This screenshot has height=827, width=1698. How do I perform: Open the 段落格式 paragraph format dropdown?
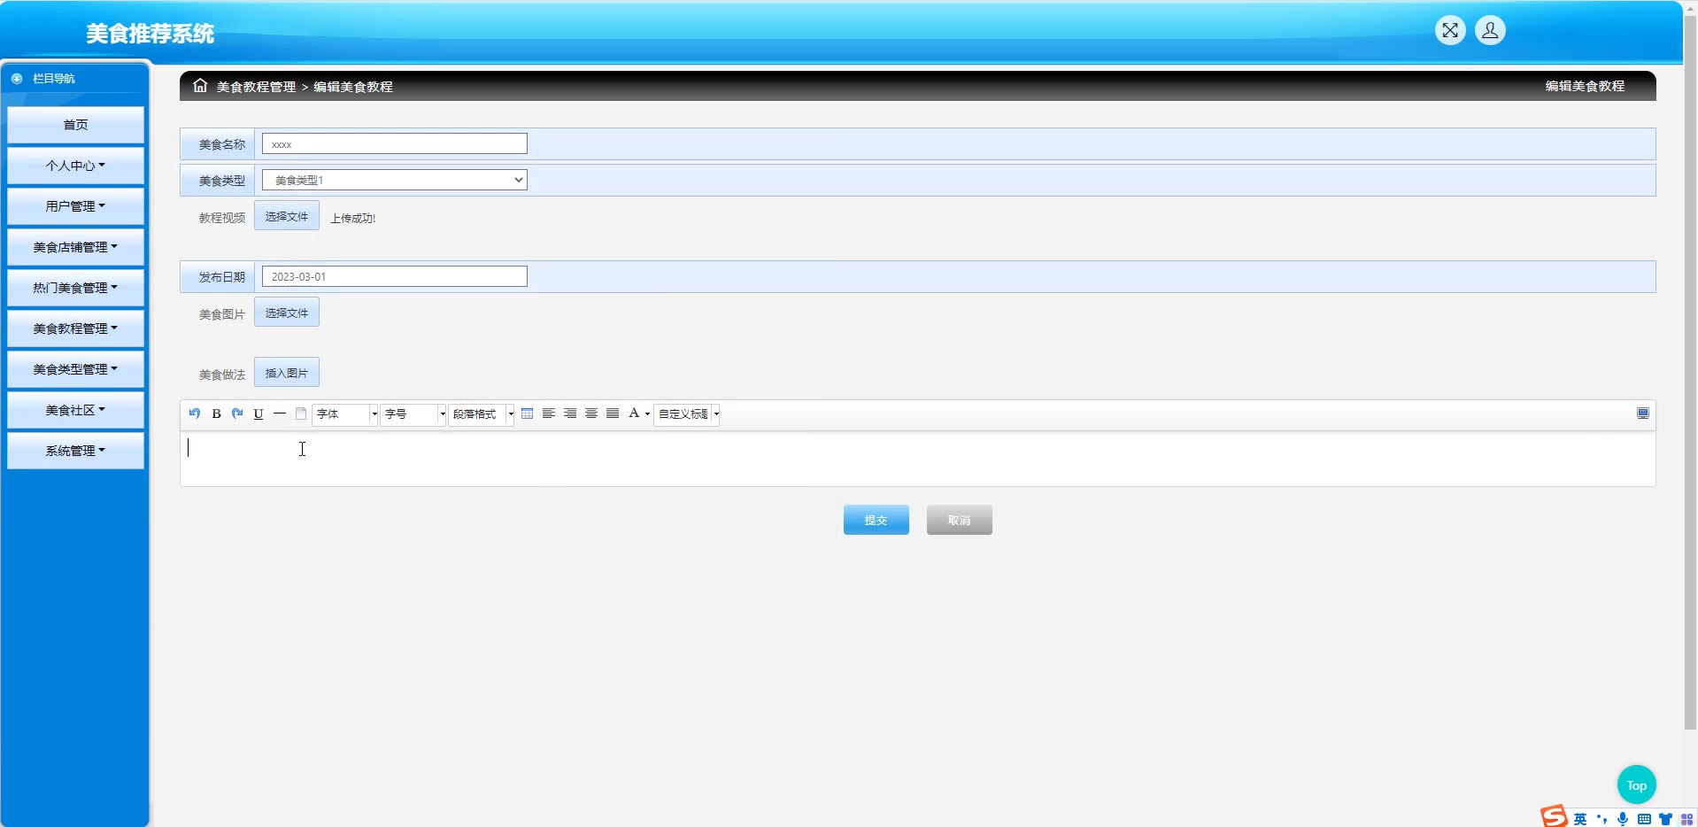pos(482,413)
